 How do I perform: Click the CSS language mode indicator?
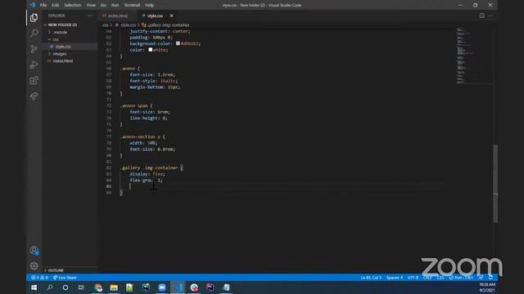click(x=440, y=278)
